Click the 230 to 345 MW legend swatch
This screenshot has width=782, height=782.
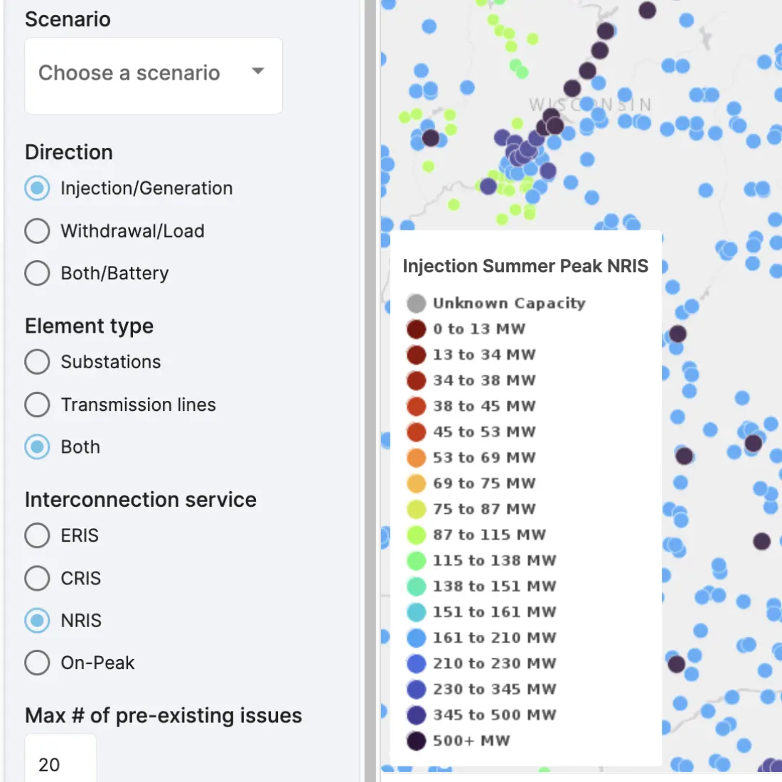point(417,690)
